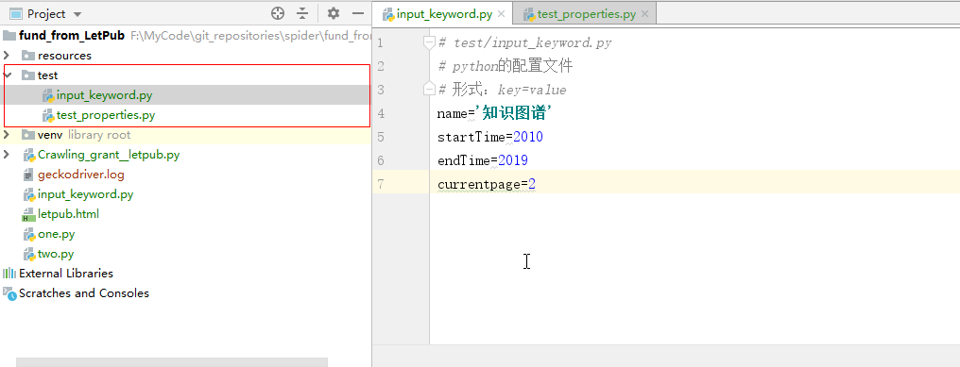
Task: Hide the Project panel with minimize icon
Action: tap(358, 13)
